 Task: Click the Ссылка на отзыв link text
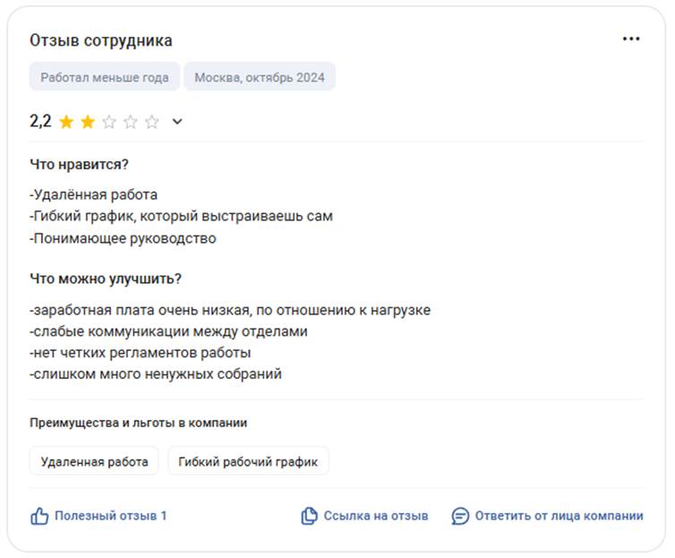click(x=376, y=516)
